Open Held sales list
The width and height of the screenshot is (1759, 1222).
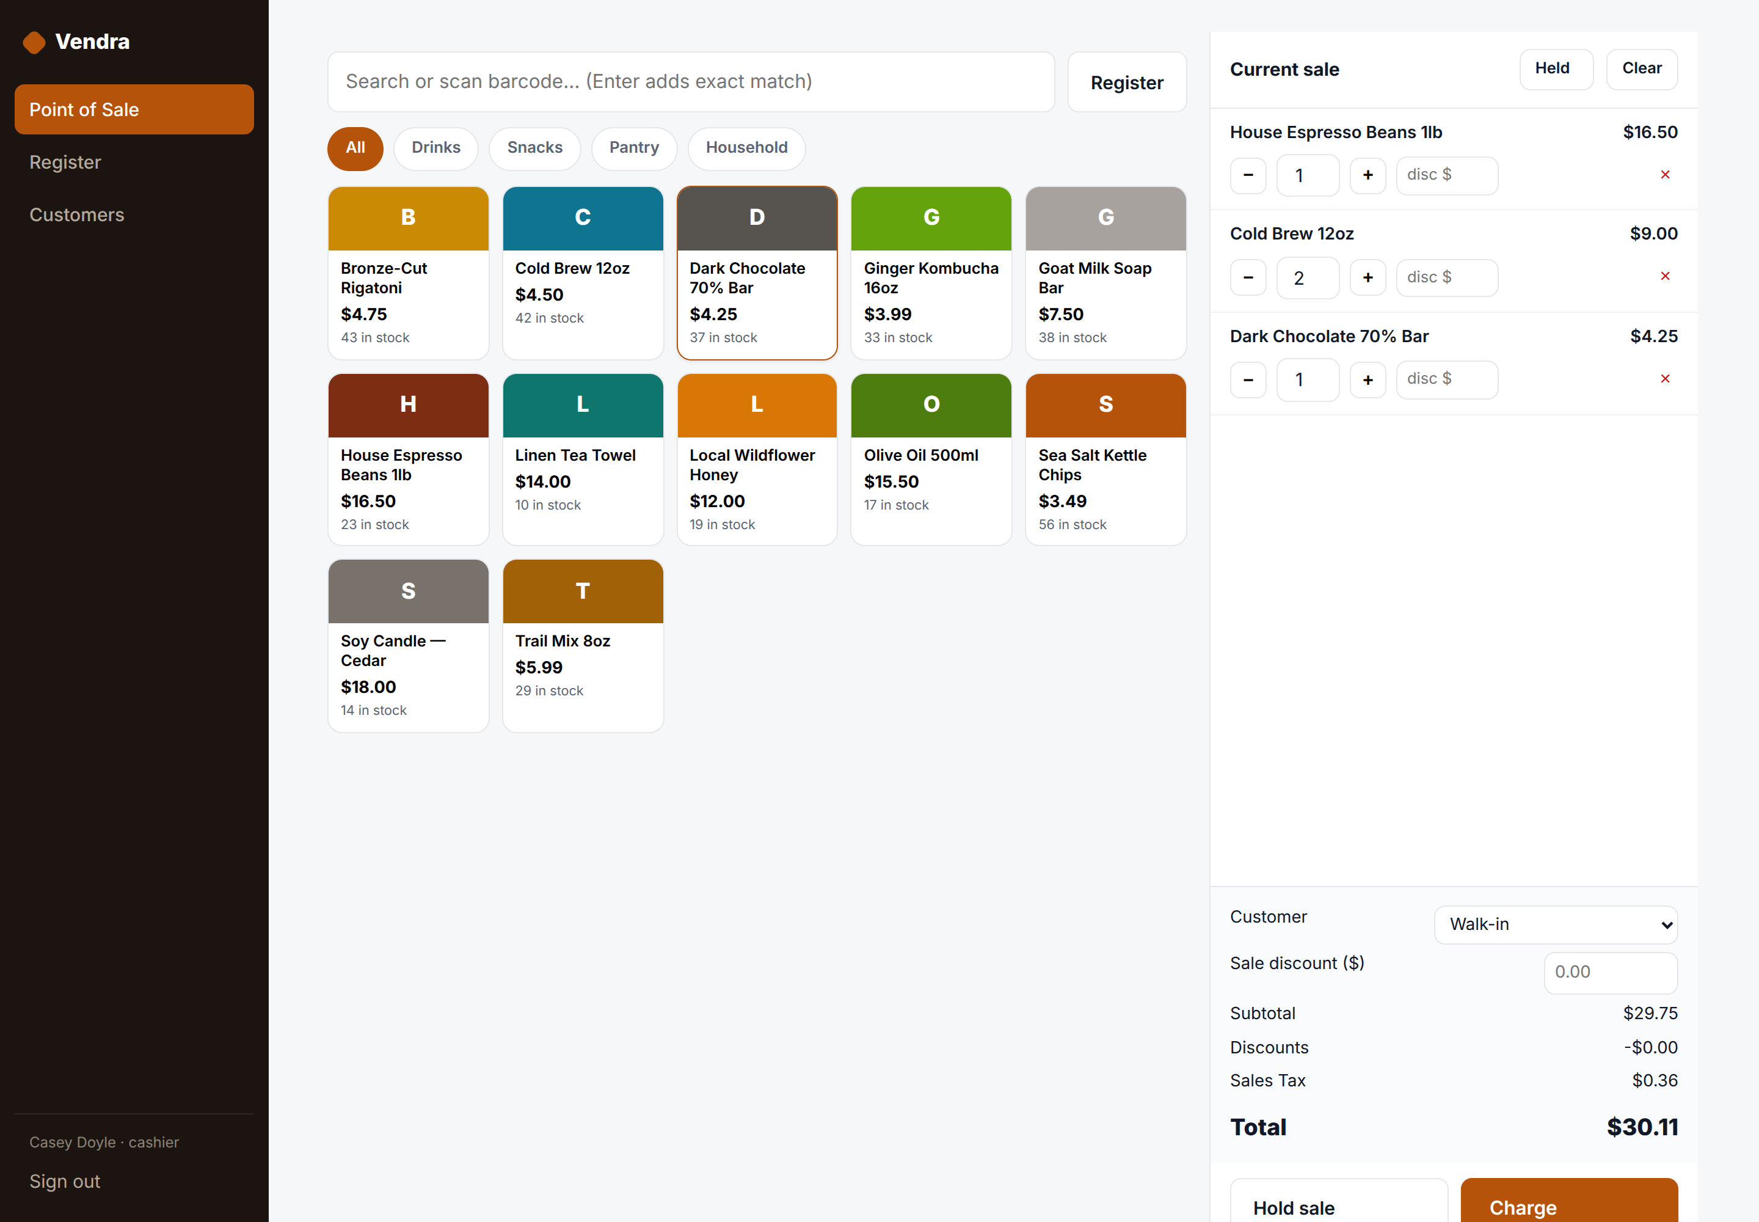coord(1556,70)
